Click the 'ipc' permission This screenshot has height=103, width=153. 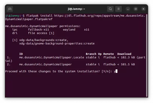tap(15, 30)
